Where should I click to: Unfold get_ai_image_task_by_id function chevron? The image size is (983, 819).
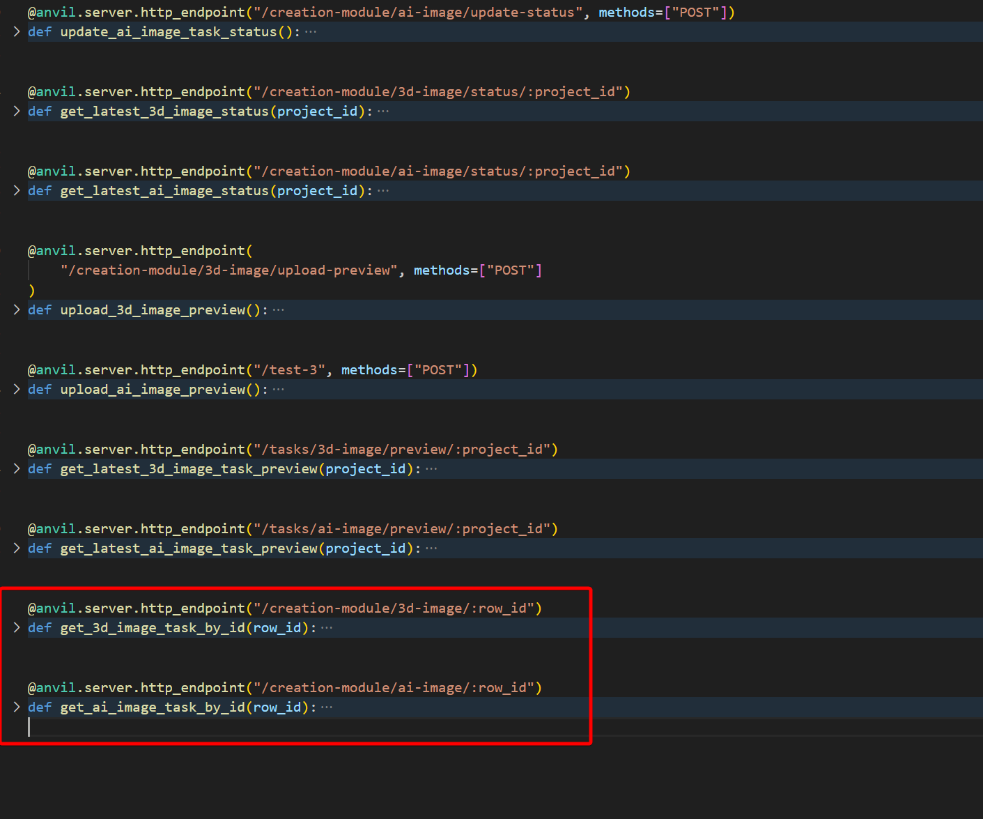click(17, 707)
